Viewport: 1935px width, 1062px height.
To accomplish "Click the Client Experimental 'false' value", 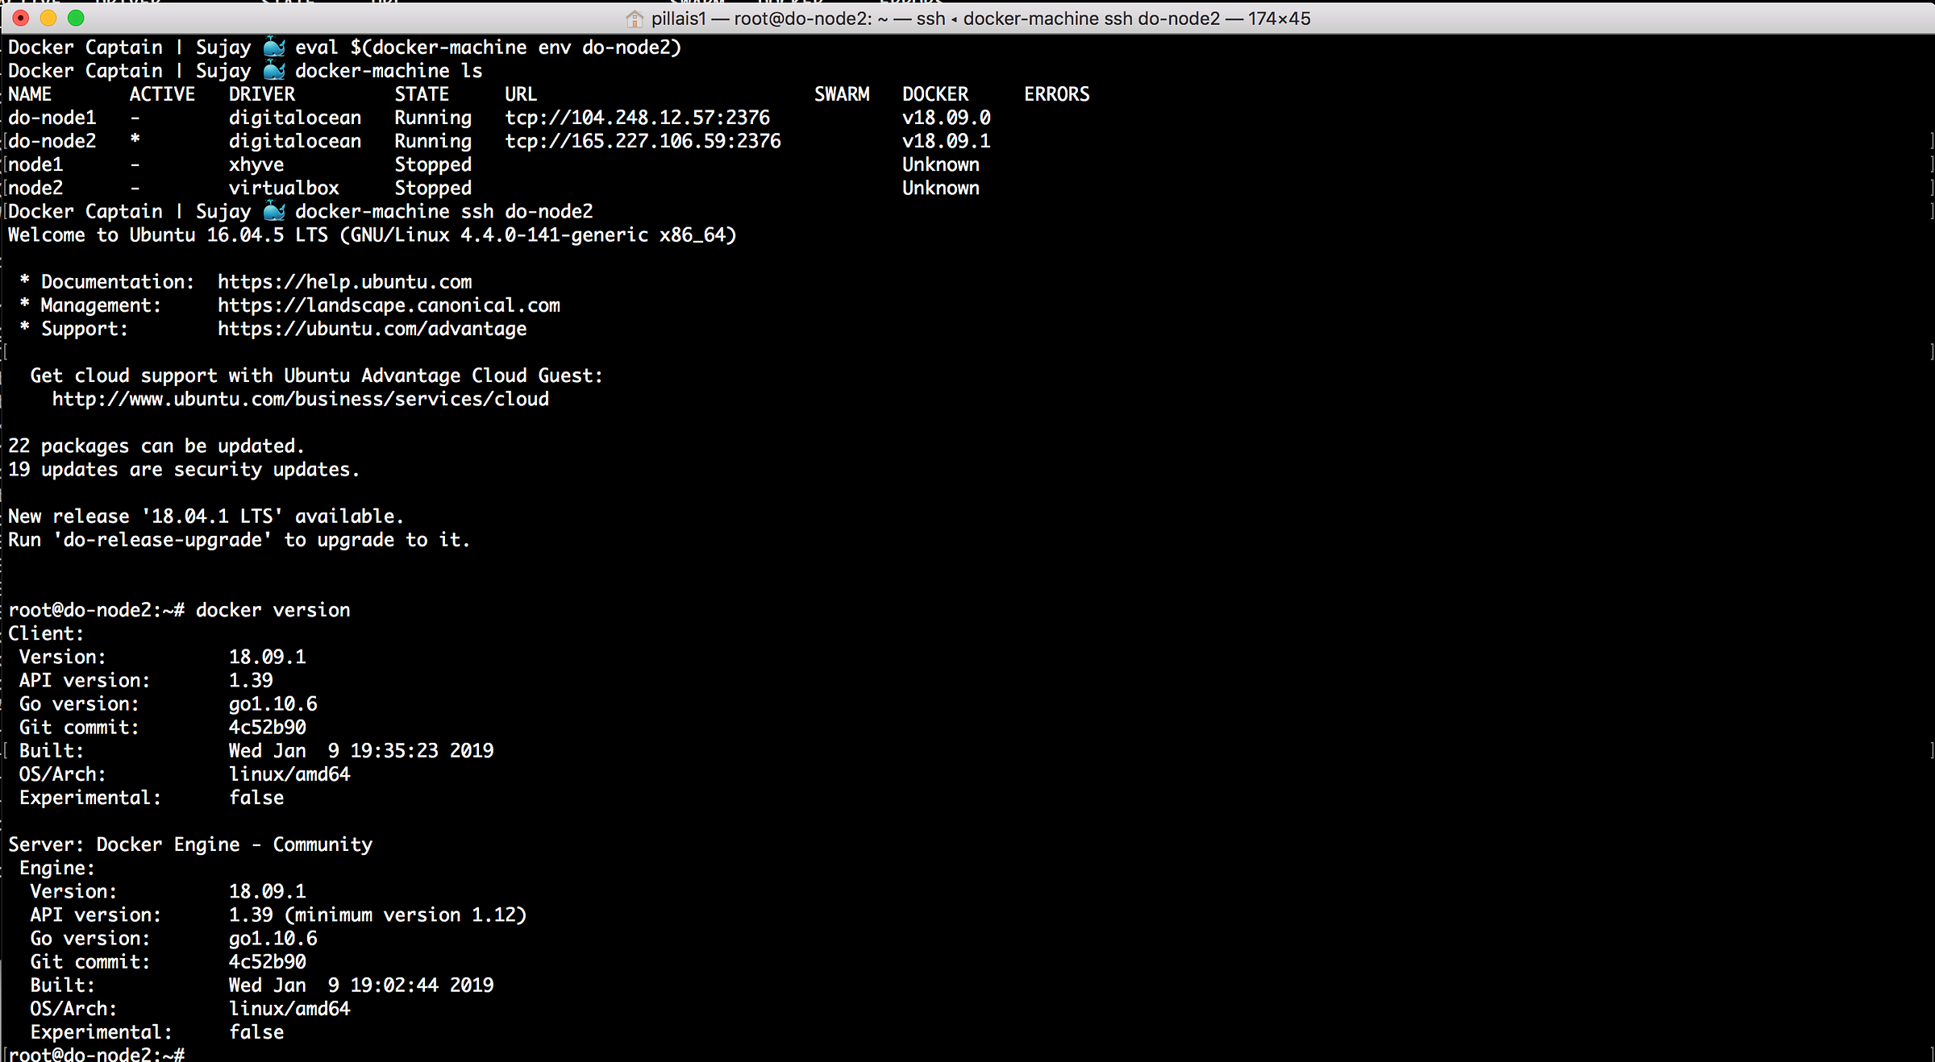I will 256,798.
